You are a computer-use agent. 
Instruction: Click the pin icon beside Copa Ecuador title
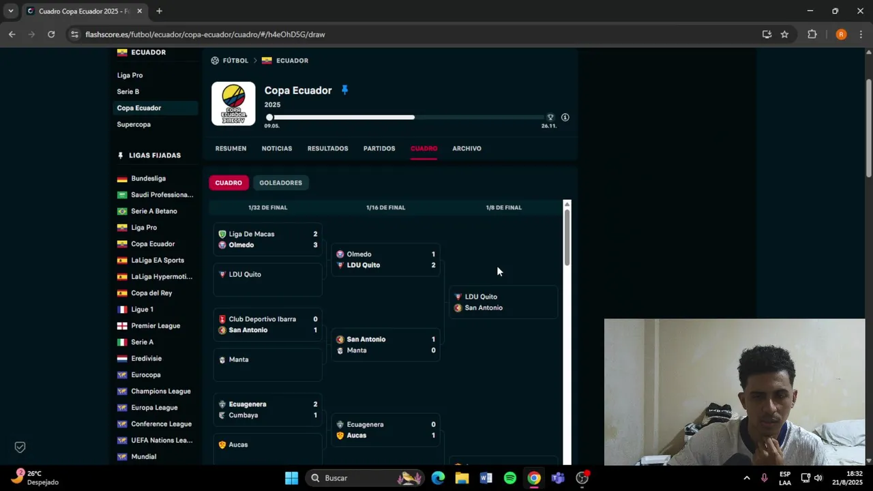344,90
